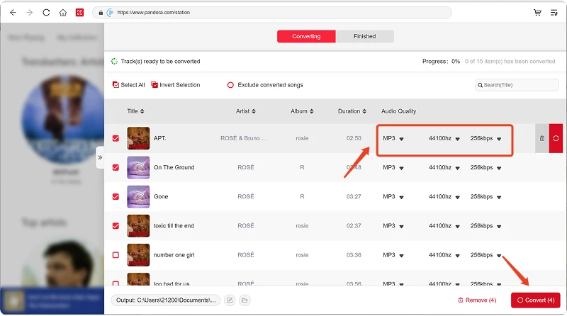Uncheck the Gone track checkbox

(116, 197)
